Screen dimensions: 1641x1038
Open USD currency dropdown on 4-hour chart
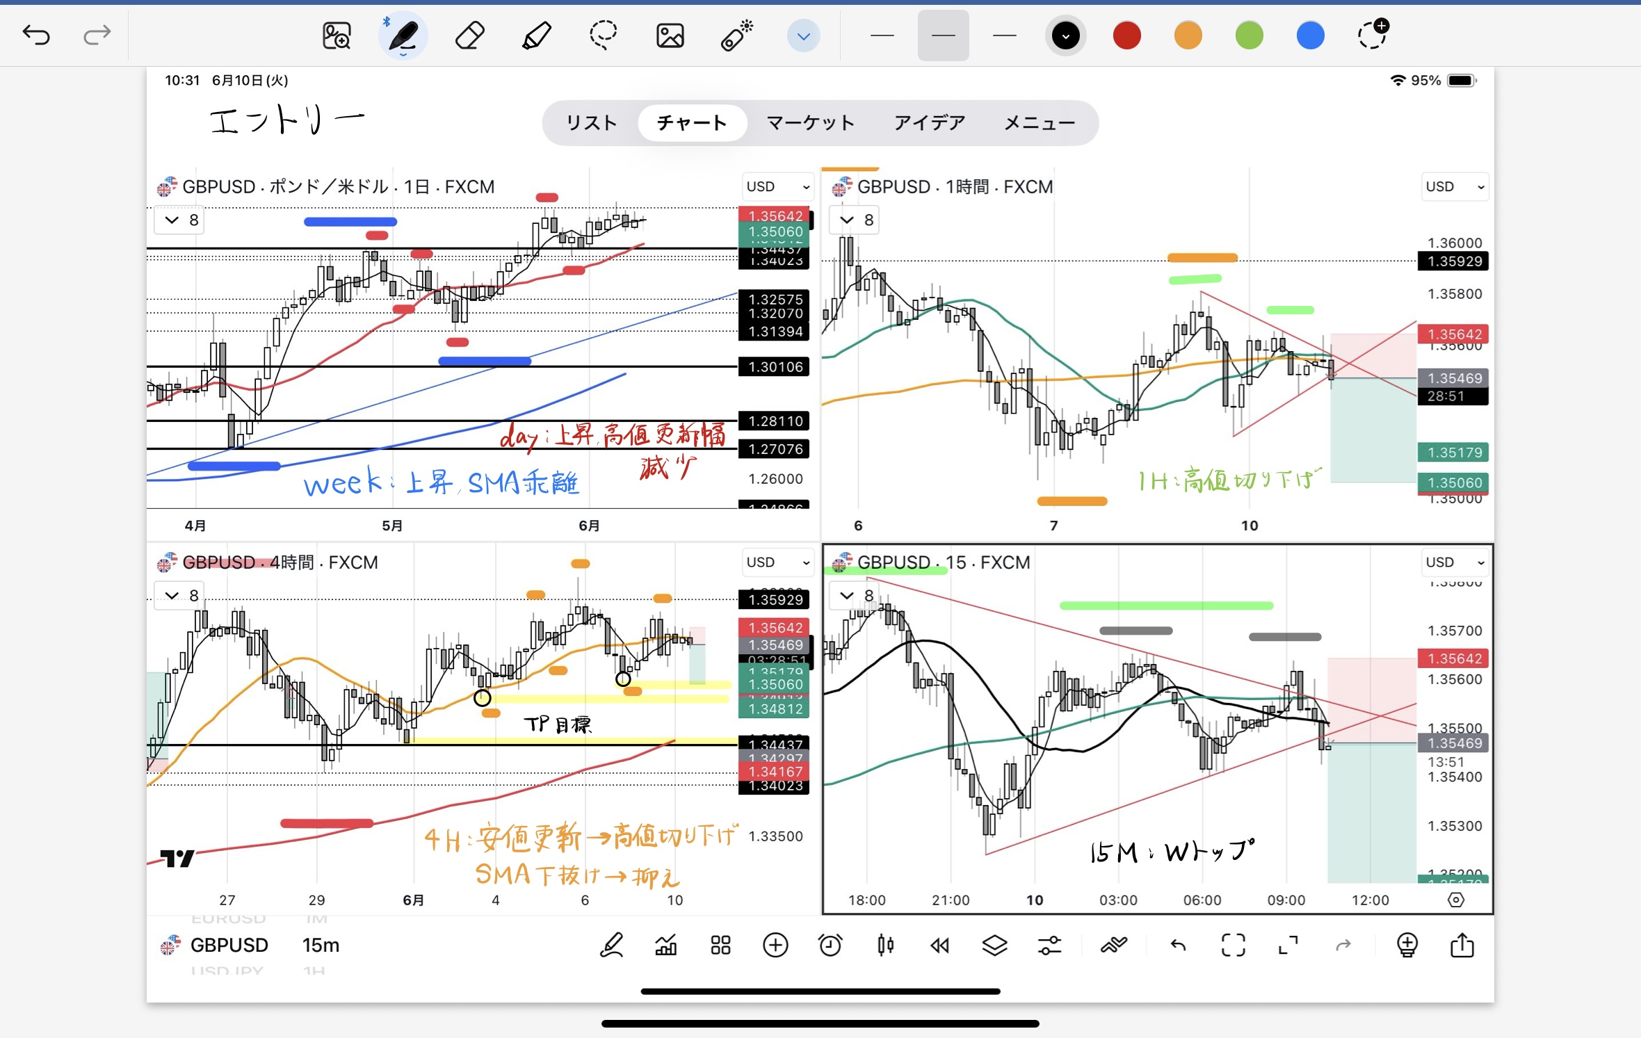[x=777, y=562]
